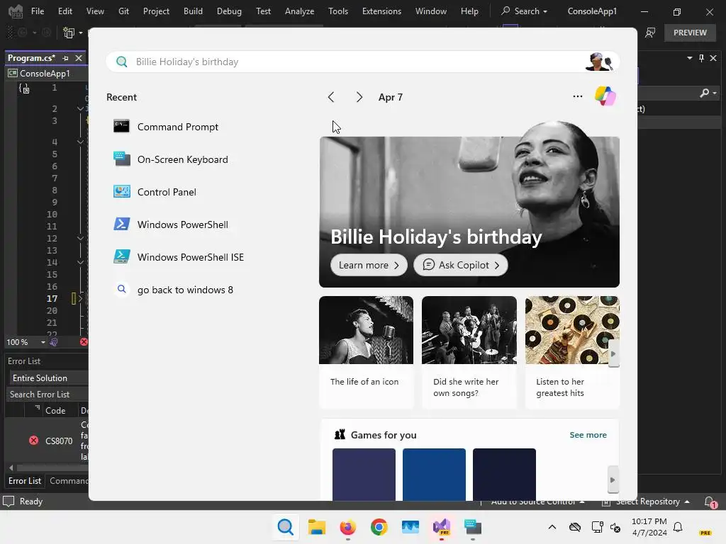Viewport: 726px width, 544px height.
Task: Click the Search icon on the taskbar
Action: pos(285,527)
